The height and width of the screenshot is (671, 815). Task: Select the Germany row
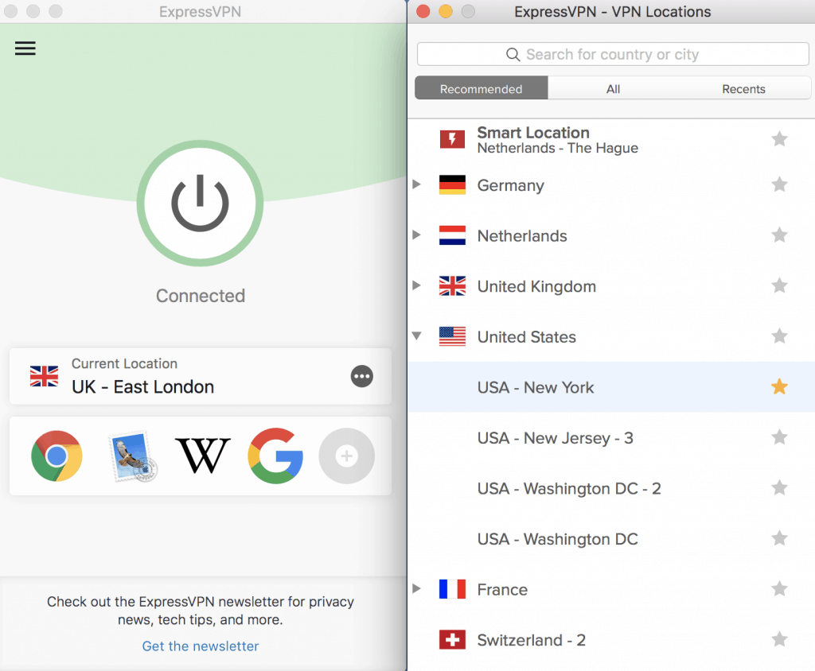[x=611, y=185]
